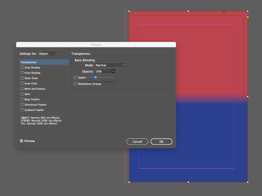Viewport: 262px width, 196px height.
Task: Enable the Outer Glow checkbox
Action: [22, 78]
